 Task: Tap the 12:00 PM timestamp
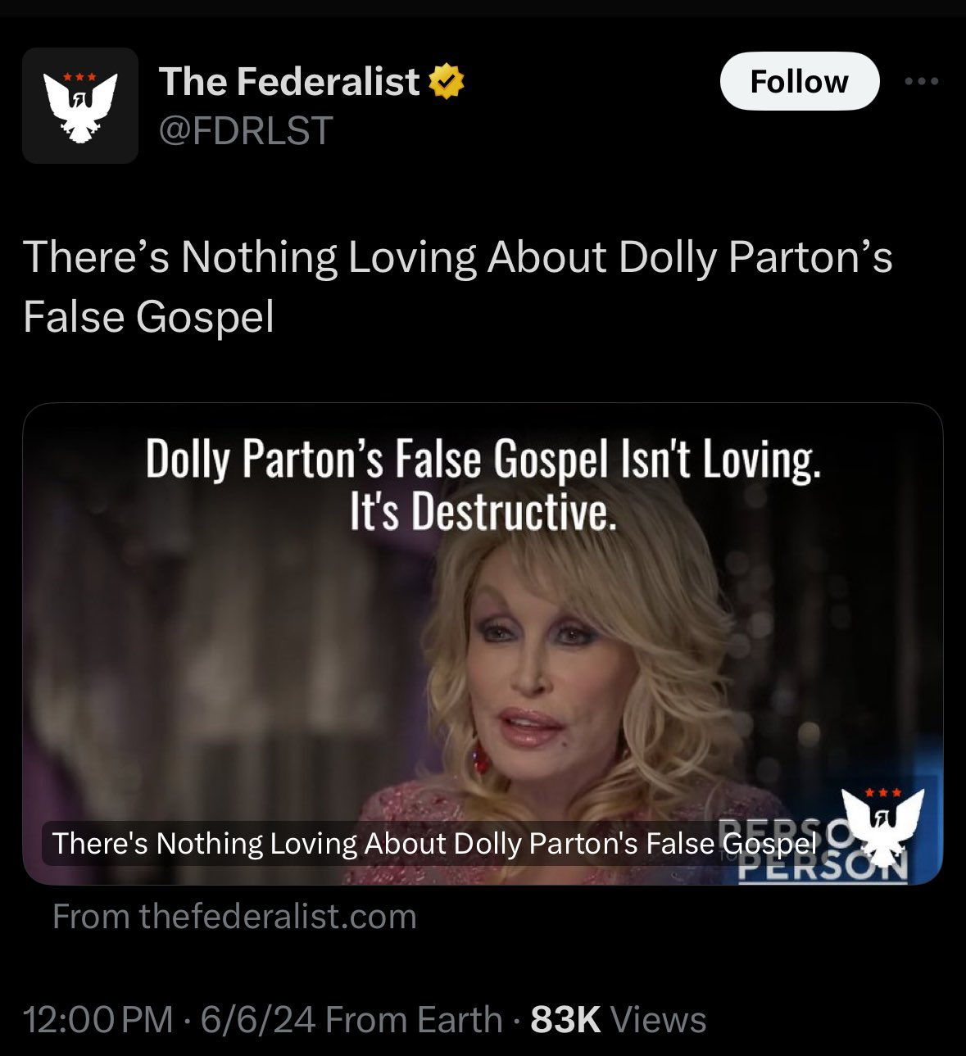click(98, 1020)
